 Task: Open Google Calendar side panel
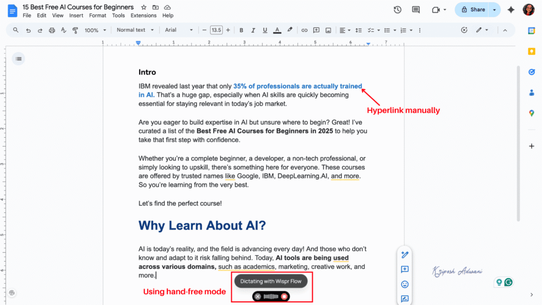531,31
